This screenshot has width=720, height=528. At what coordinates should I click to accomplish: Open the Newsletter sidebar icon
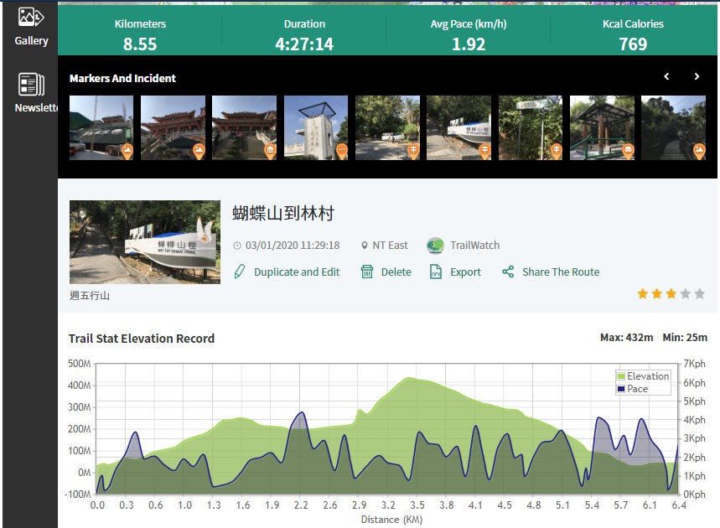pyautogui.click(x=31, y=85)
